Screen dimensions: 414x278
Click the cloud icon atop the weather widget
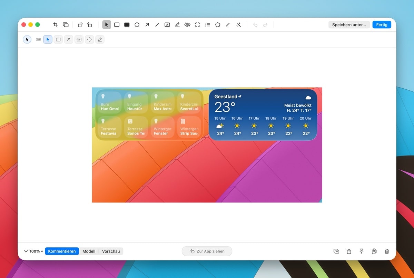coord(308,98)
